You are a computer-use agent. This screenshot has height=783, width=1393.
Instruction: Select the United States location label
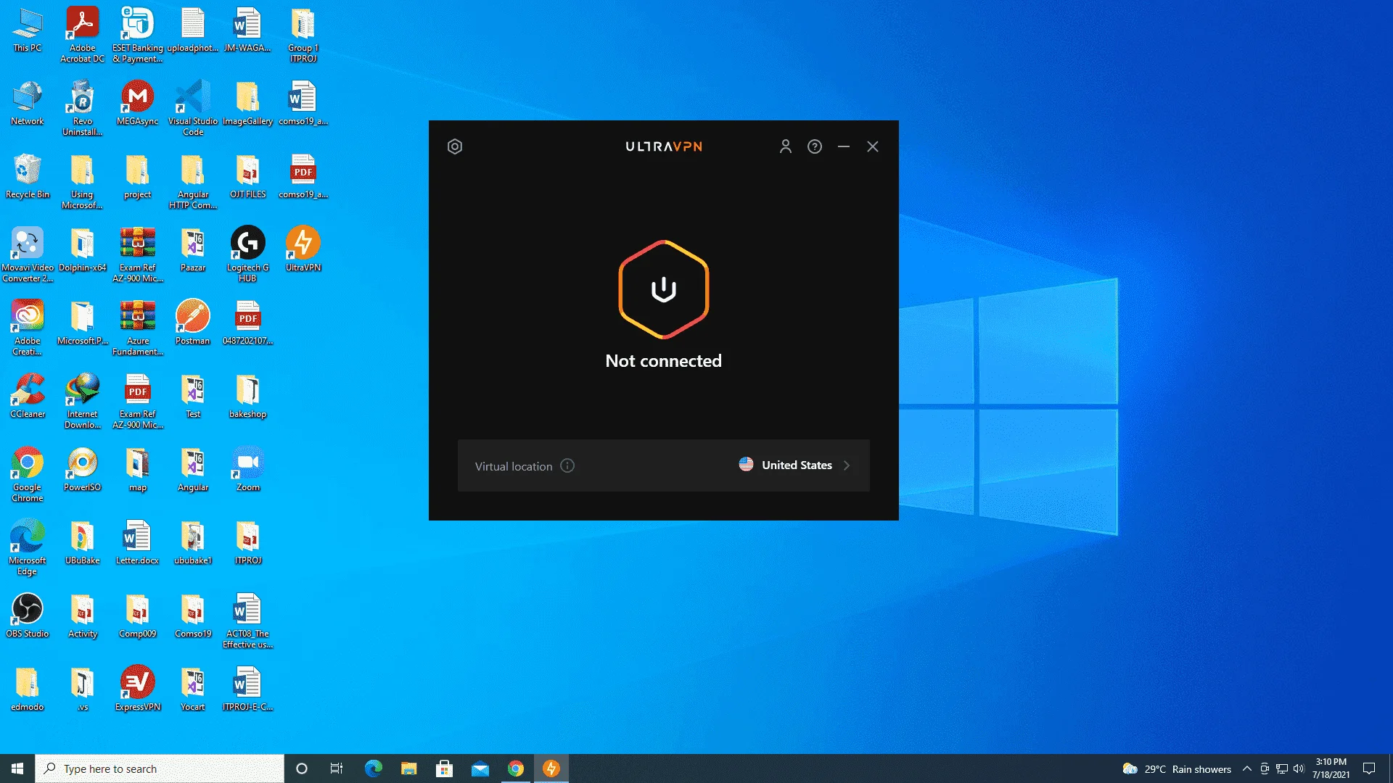(797, 465)
